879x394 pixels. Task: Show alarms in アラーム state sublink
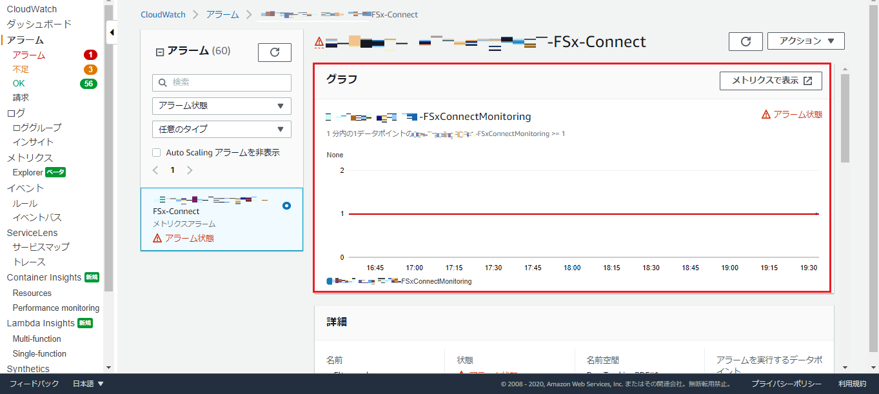click(x=29, y=55)
